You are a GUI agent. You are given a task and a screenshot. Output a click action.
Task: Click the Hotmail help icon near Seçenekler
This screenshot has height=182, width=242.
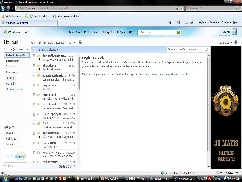[236, 42]
